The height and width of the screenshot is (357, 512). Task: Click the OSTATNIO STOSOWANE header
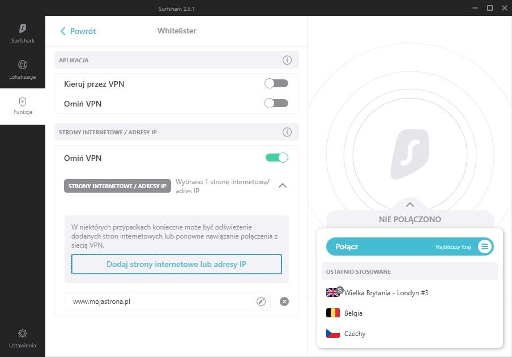click(x=410, y=271)
